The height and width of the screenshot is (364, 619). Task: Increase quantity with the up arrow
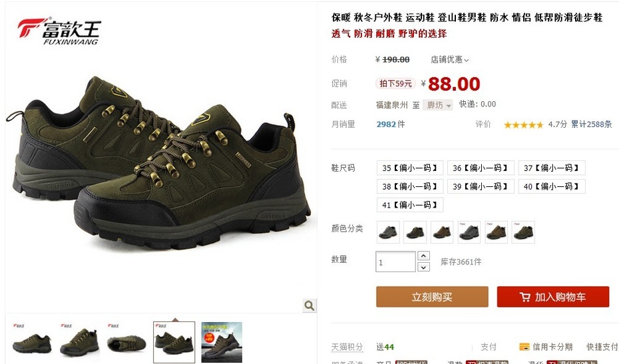pos(423,256)
